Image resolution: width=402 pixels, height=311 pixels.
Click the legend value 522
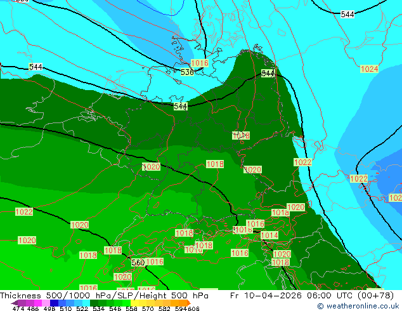(x=82, y=308)
